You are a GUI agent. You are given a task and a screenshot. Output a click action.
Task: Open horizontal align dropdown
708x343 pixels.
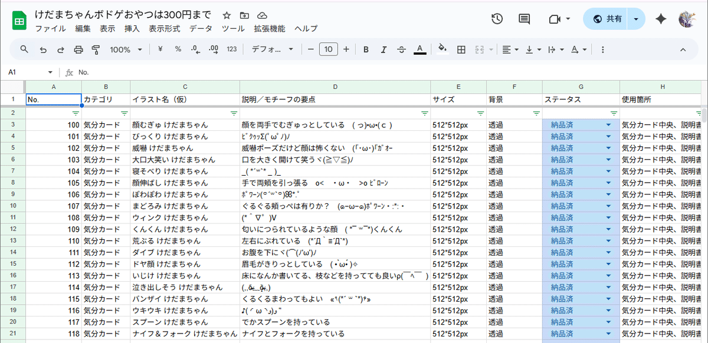click(x=510, y=50)
